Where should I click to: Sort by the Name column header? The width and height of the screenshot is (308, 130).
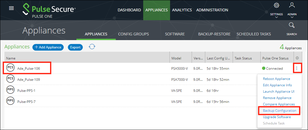[x=11, y=58]
